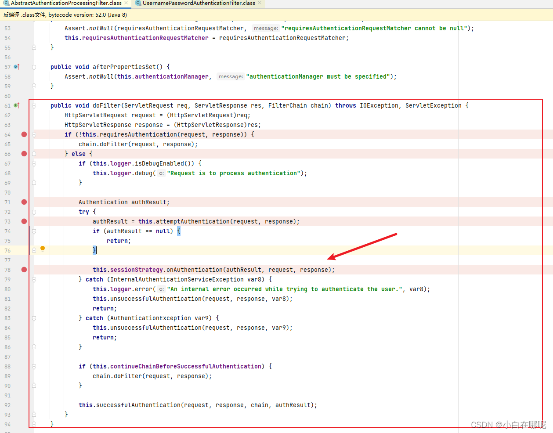Click the fold end marker on line 55
The height and width of the screenshot is (433, 553).
(34, 47)
